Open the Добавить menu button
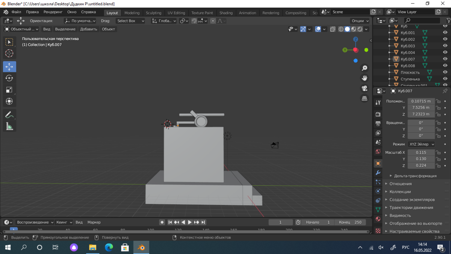Image resolution: width=451 pixels, height=254 pixels. coord(89,29)
